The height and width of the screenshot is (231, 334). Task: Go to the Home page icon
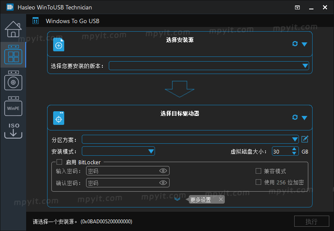(x=13, y=29)
